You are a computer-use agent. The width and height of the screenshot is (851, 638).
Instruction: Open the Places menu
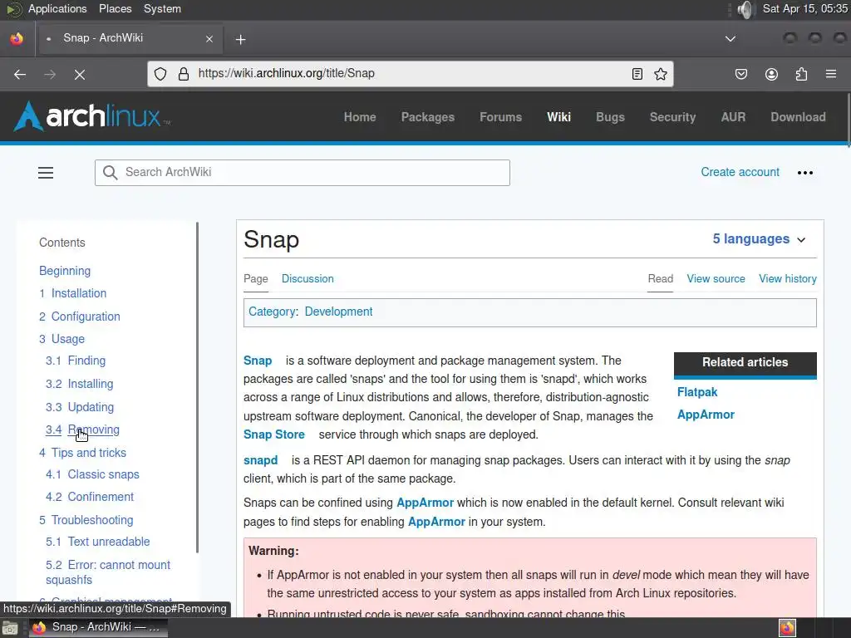point(115,8)
